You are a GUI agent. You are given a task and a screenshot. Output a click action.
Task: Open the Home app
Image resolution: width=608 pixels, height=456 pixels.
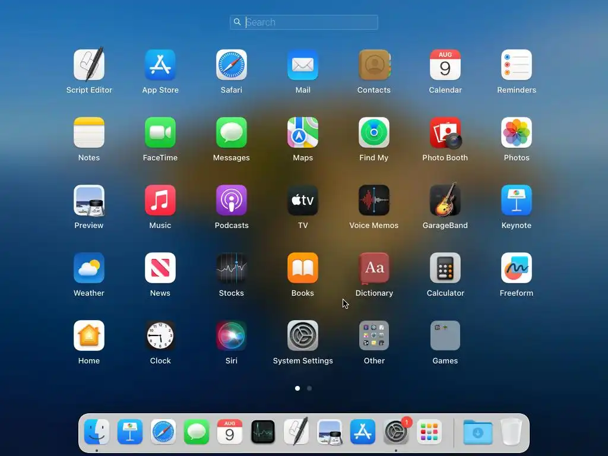tap(89, 335)
